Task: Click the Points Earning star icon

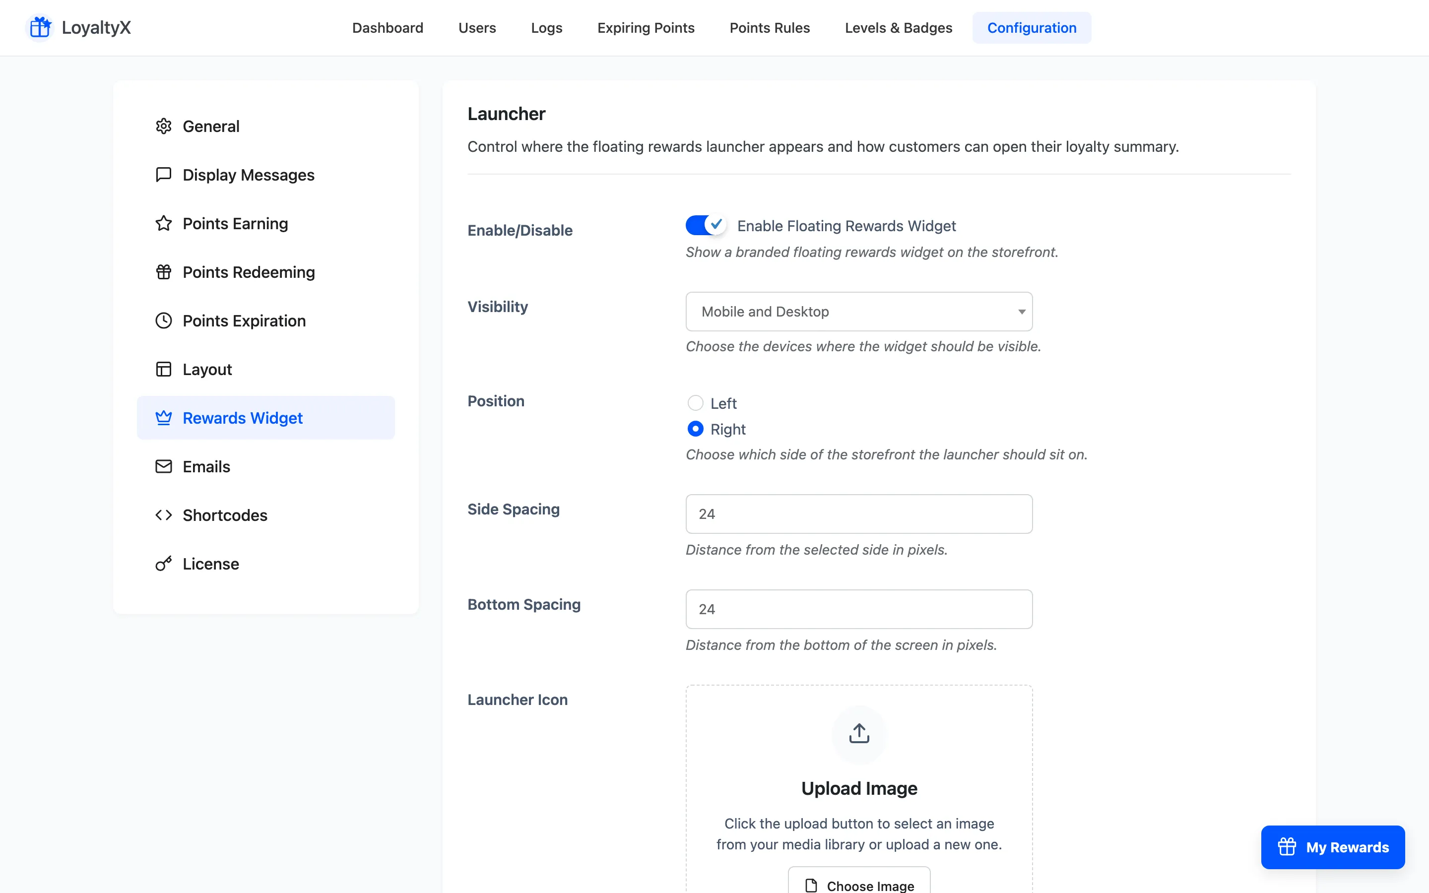Action: tap(164, 223)
